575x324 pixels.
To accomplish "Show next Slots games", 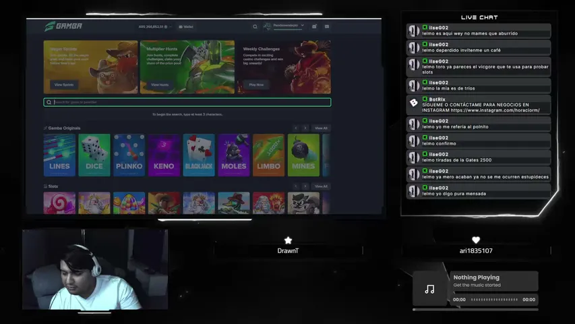I will 305,186.
